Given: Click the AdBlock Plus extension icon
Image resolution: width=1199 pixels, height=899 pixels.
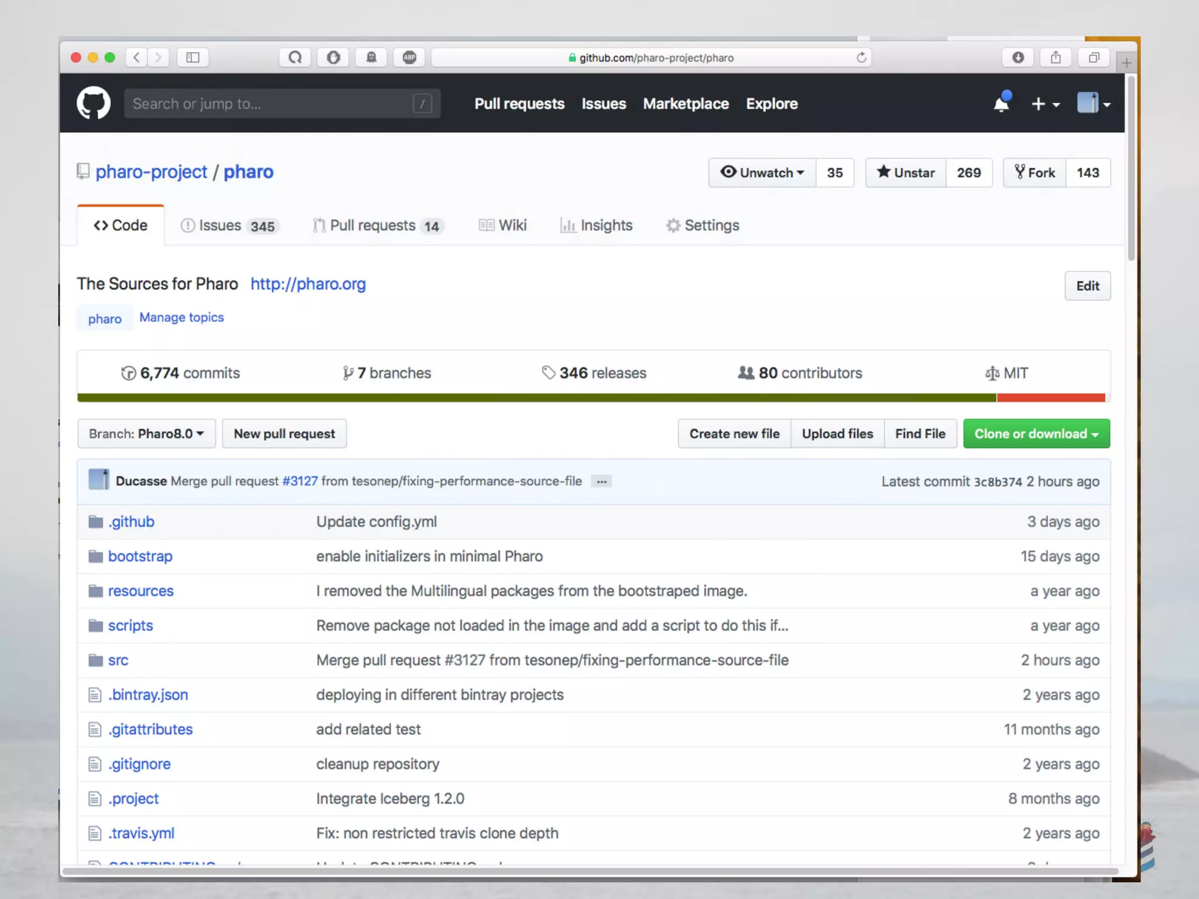Looking at the screenshot, I should (x=409, y=57).
